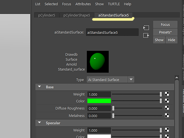Click the Type dropdown arrow
The image size is (184, 138).
coord(131,80)
